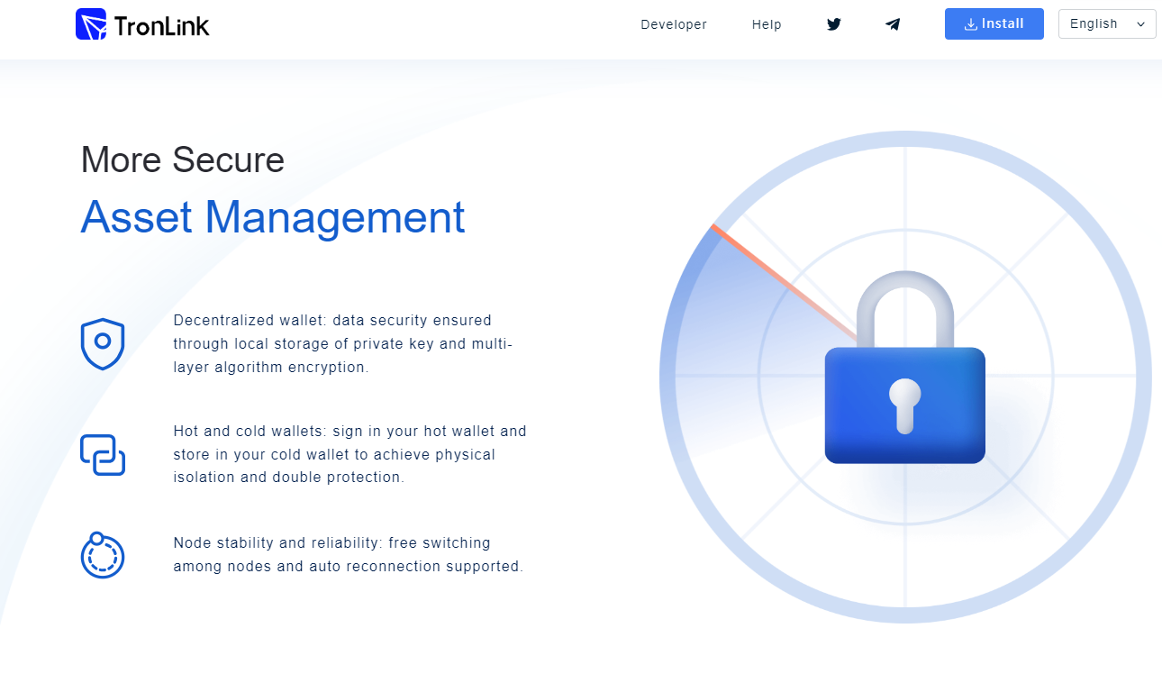Click the dashed circle node stability icon
The image size is (1162, 692).
103,555
